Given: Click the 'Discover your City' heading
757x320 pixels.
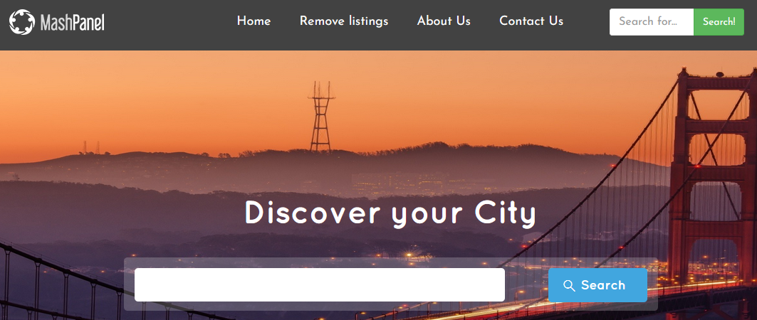Looking at the screenshot, I should pyautogui.click(x=390, y=213).
